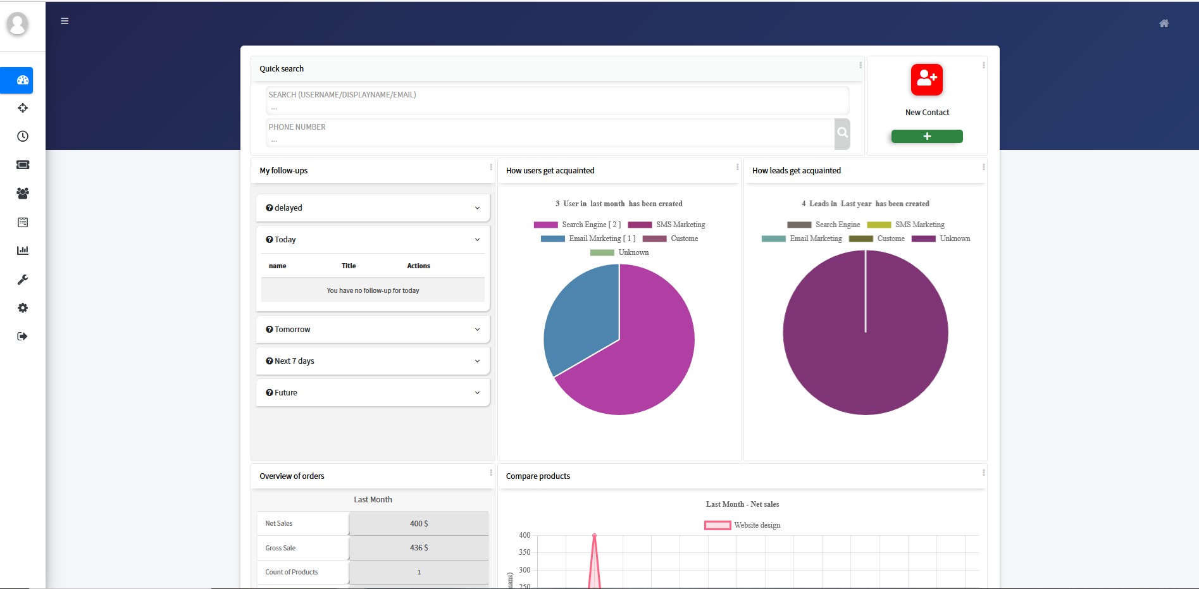Click the green plus button under New Contact

click(x=926, y=135)
